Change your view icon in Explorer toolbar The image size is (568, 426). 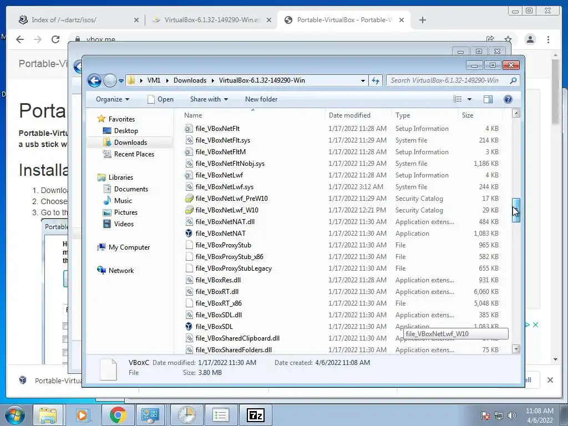pyautogui.click(x=458, y=99)
